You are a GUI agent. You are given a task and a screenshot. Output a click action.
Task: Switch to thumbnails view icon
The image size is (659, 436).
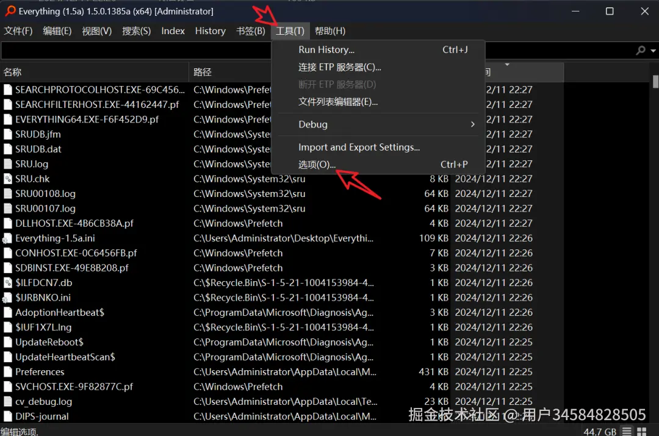pyautogui.click(x=642, y=431)
